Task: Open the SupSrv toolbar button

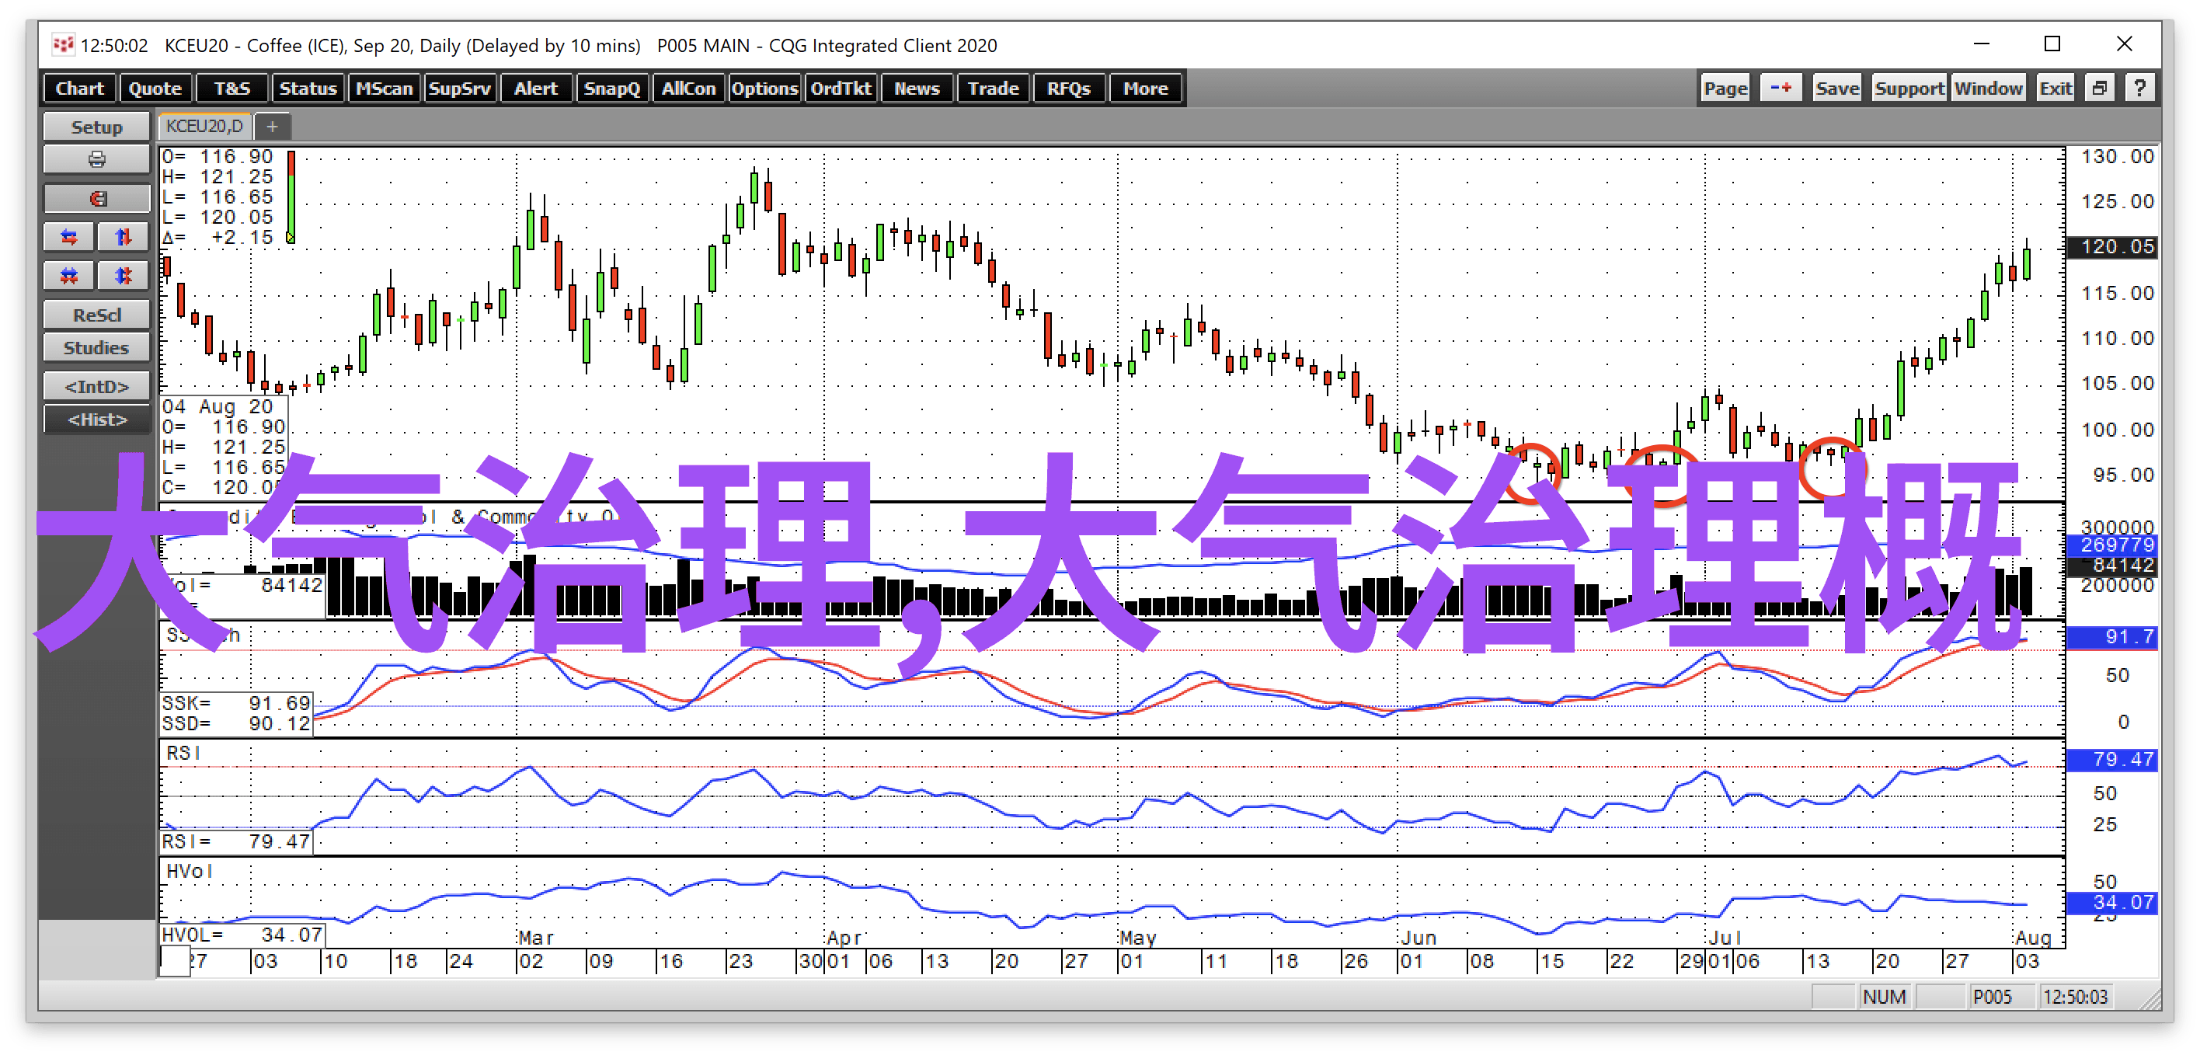Action: point(459,88)
